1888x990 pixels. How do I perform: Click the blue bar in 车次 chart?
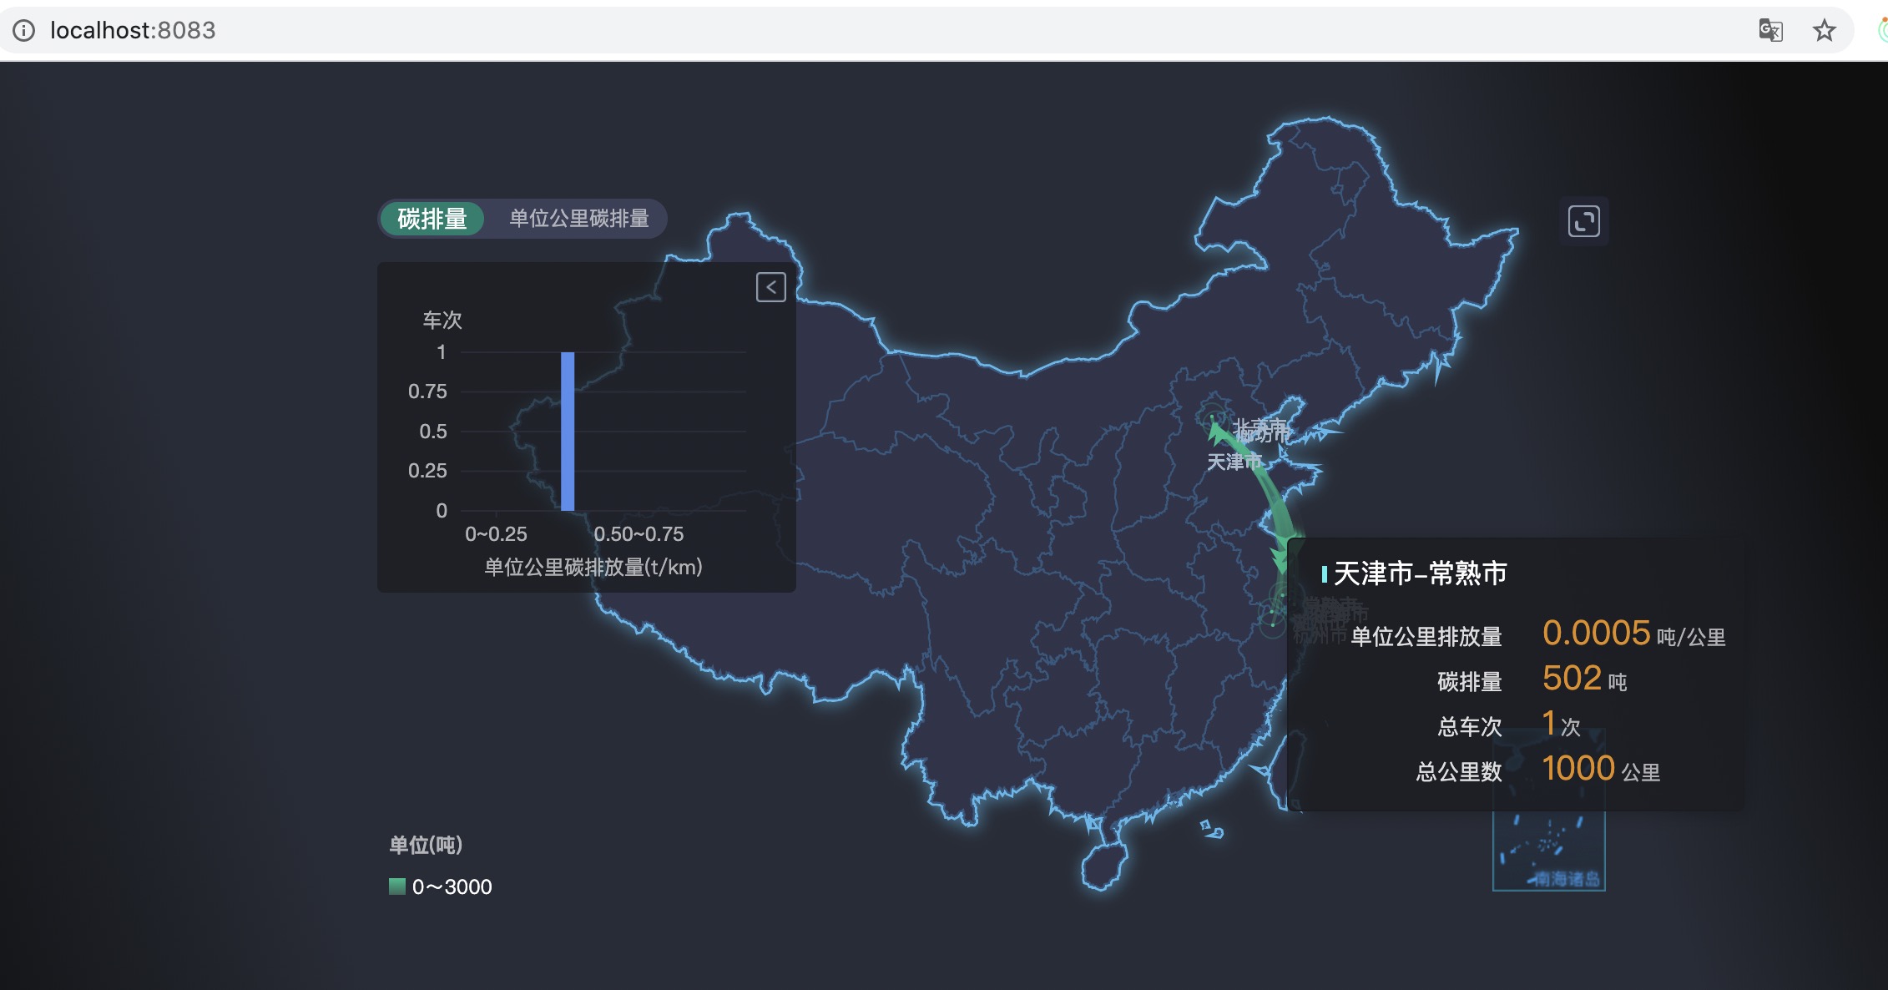[x=568, y=431]
